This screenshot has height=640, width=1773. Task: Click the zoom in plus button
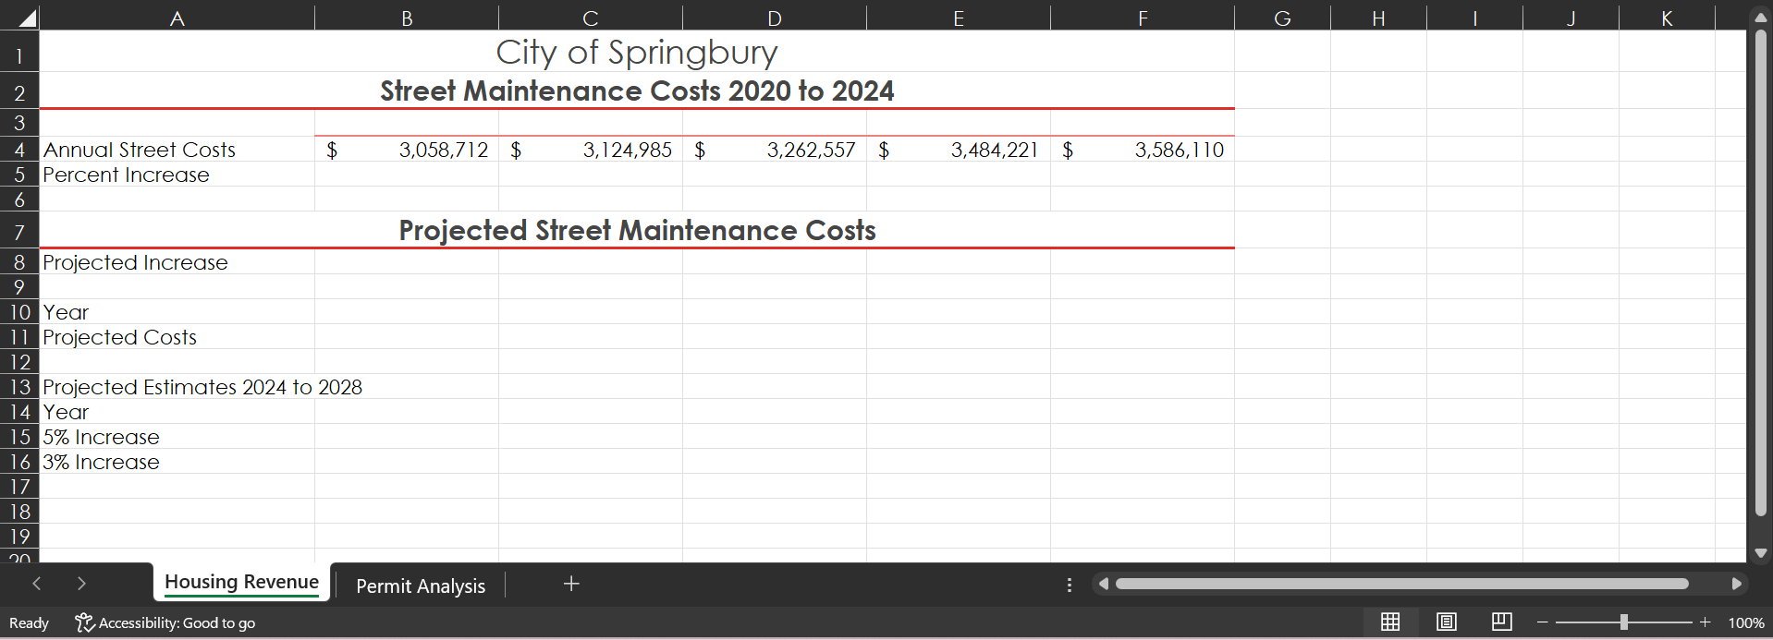click(x=1706, y=622)
